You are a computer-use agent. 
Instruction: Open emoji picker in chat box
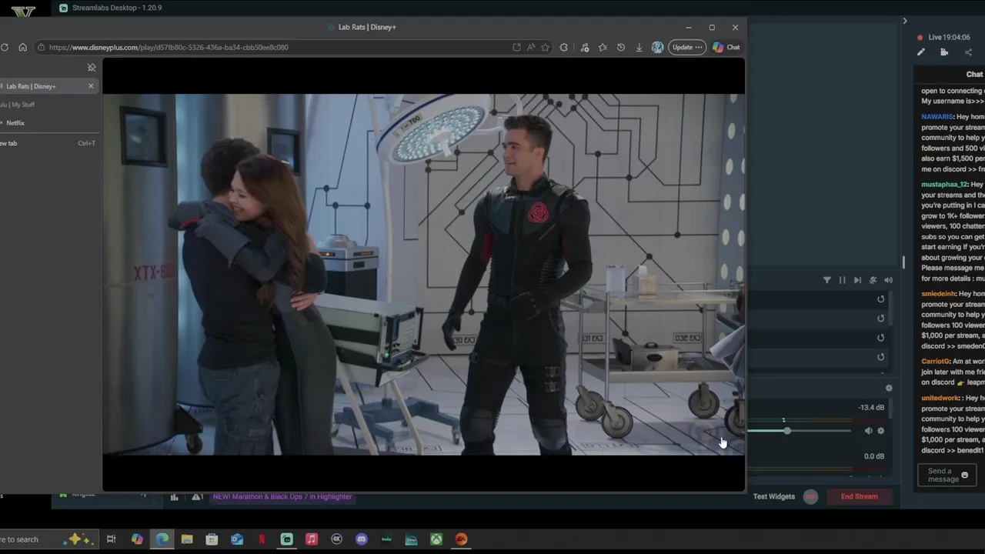965,476
